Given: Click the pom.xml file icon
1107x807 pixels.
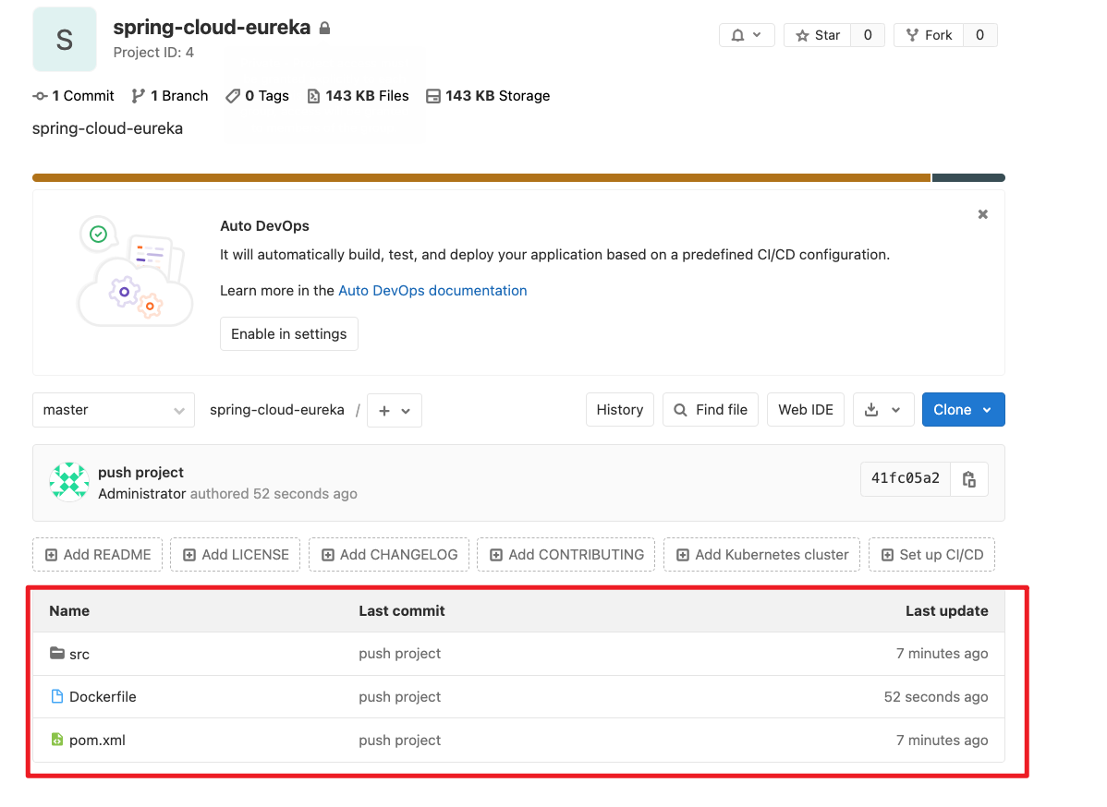Looking at the screenshot, I should 57,740.
